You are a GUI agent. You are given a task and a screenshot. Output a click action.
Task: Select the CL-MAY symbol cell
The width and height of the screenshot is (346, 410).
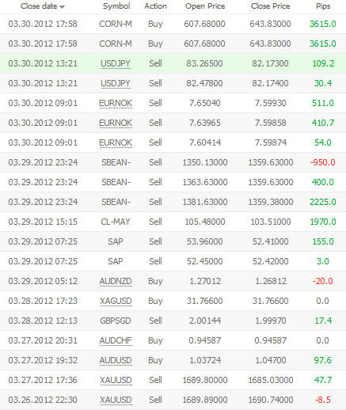coord(116,222)
